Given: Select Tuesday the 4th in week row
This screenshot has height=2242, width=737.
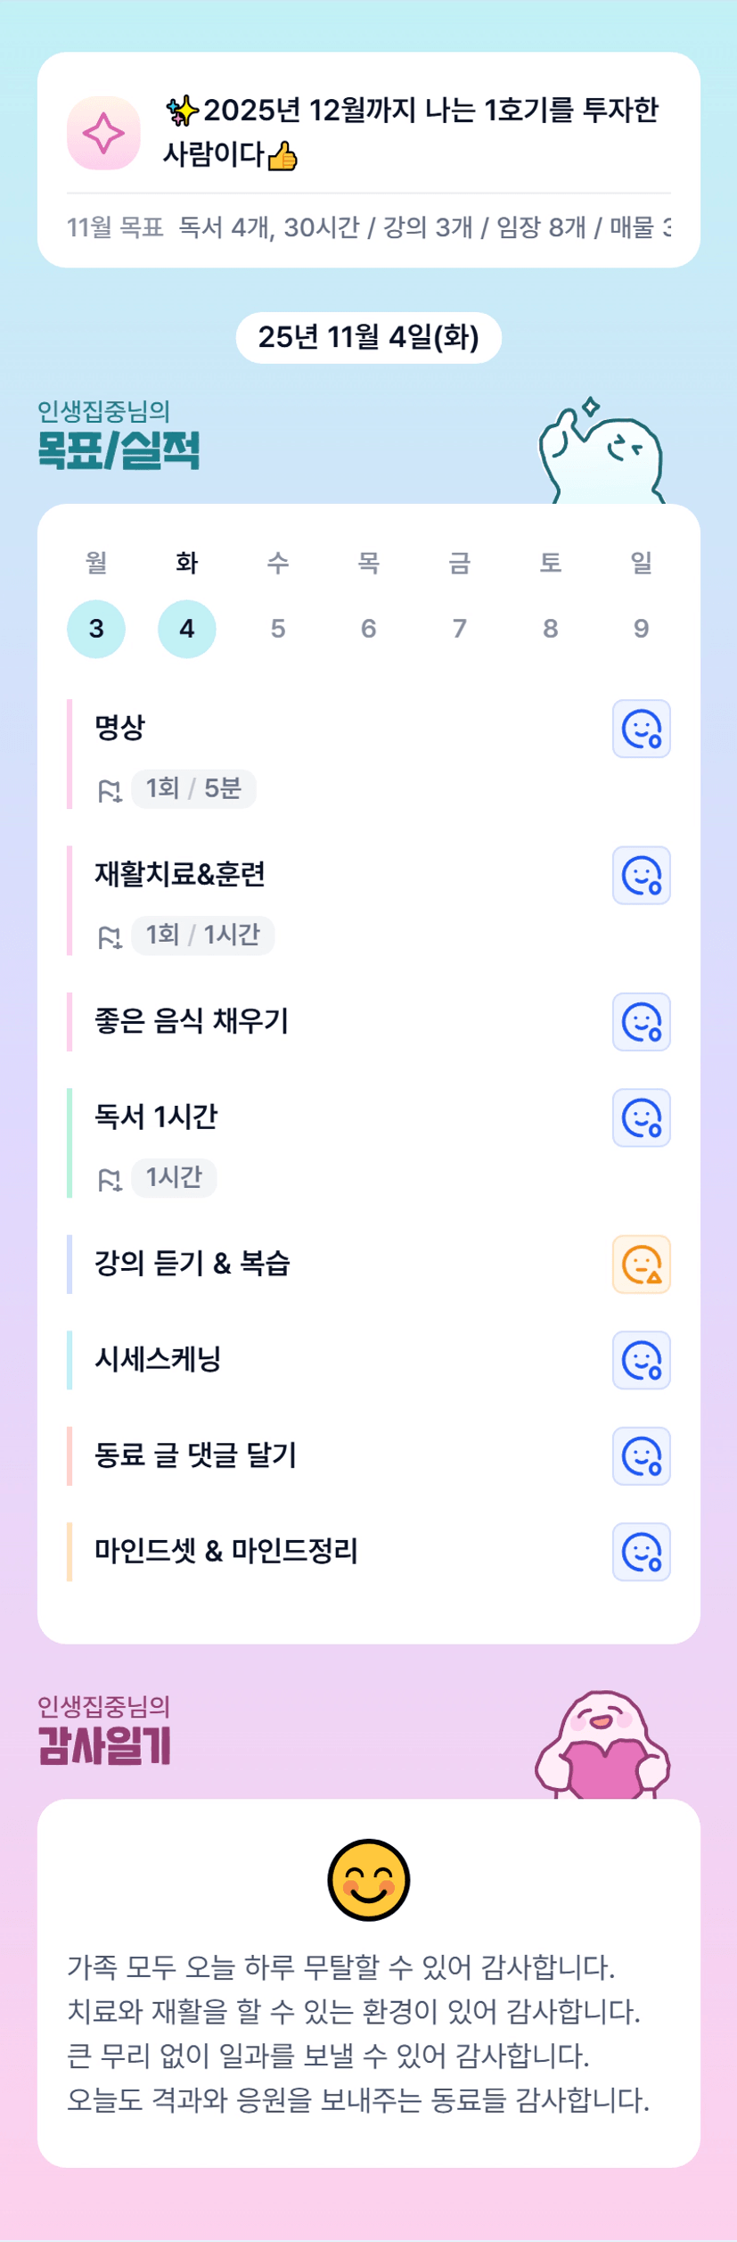Looking at the screenshot, I should [187, 629].
